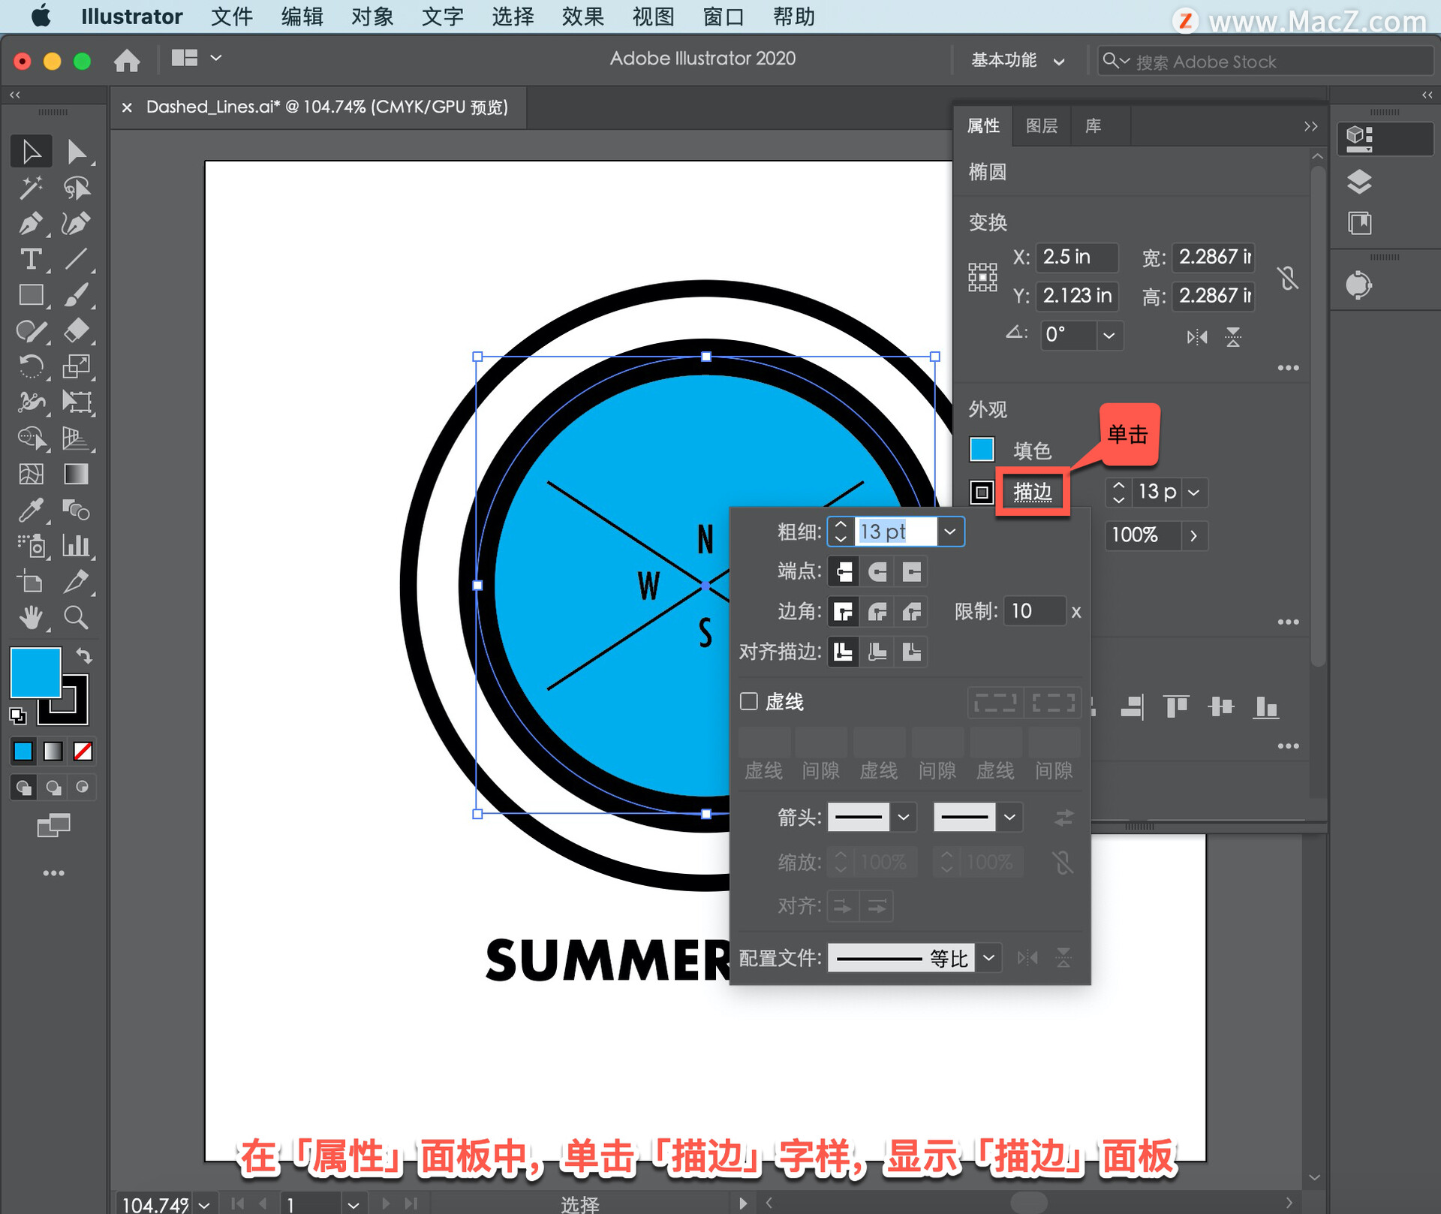Image resolution: width=1441 pixels, height=1214 pixels.
Task: Select the Magic Wand tool
Action: (x=31, y=188)
